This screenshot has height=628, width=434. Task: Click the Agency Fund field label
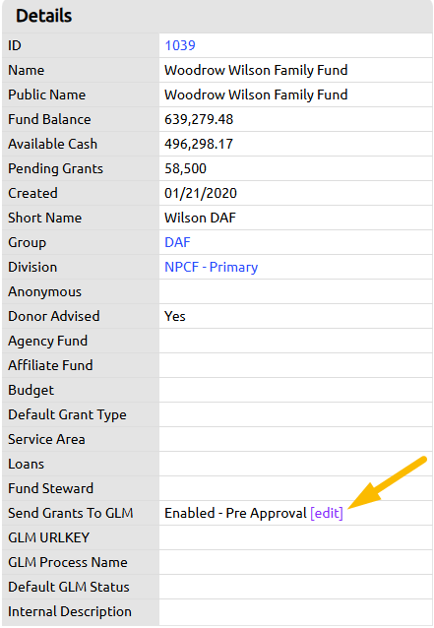click(47, 342)
